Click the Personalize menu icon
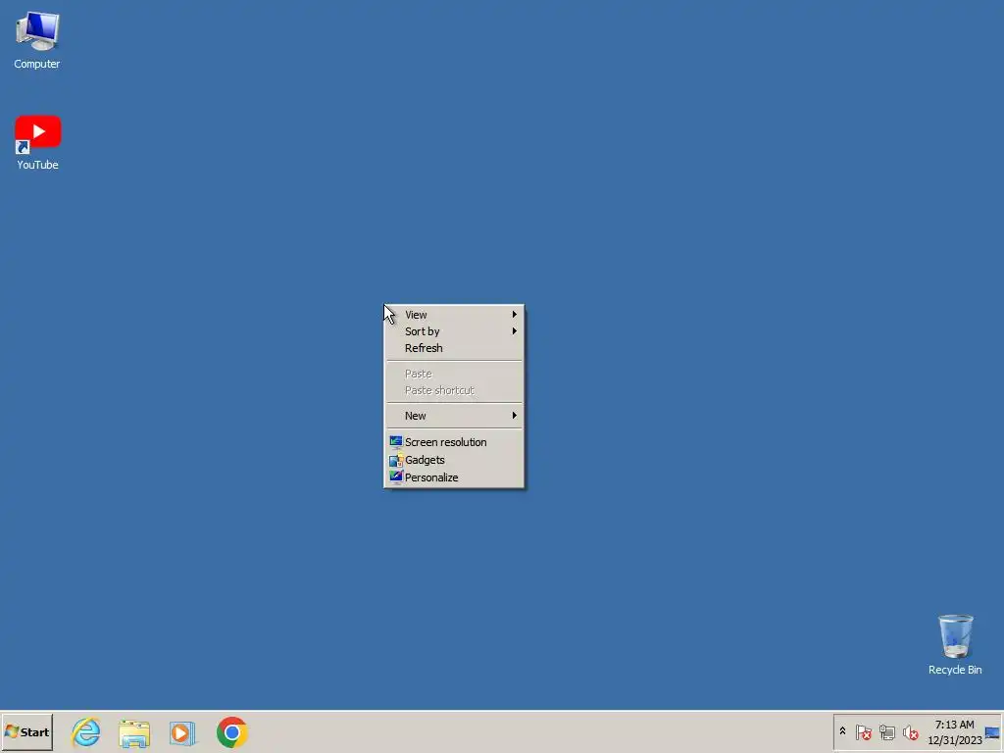This screenshot has height=753, width=1004. (396, 477)
